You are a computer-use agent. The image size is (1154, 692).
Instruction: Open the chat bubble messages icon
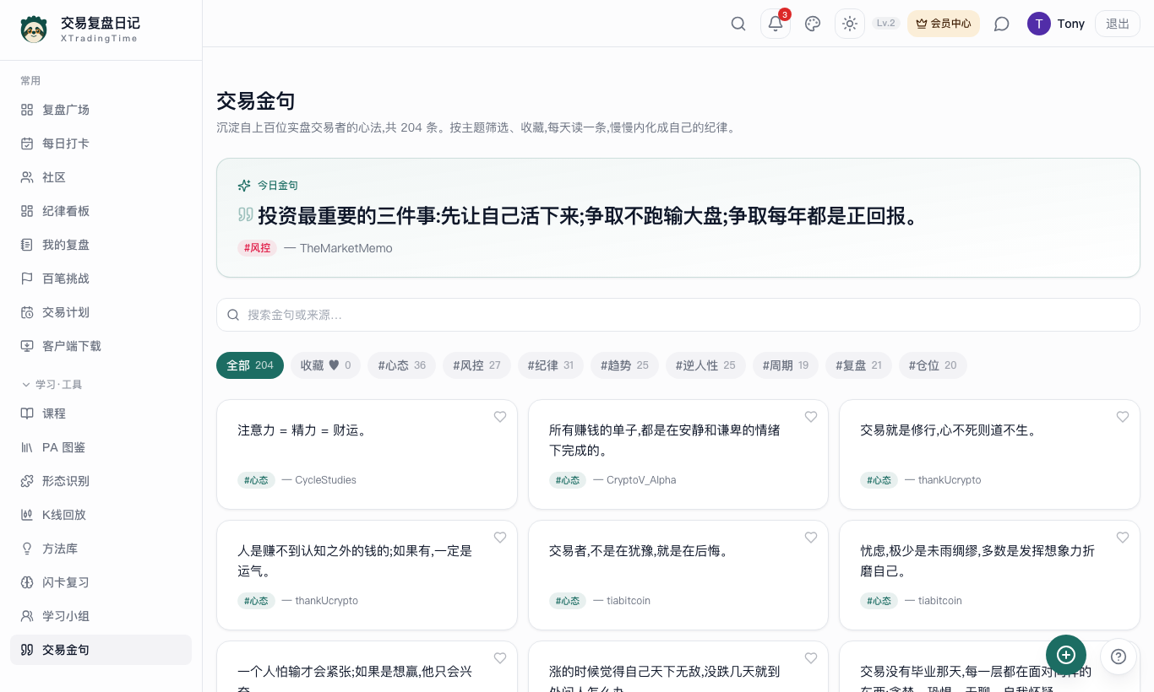pos(1002,24)
